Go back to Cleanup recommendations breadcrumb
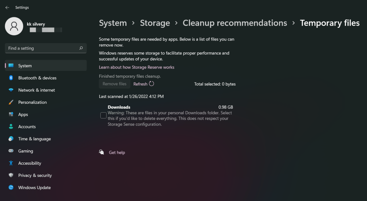This screenshot has height=201, width=367. click(235, 23)
